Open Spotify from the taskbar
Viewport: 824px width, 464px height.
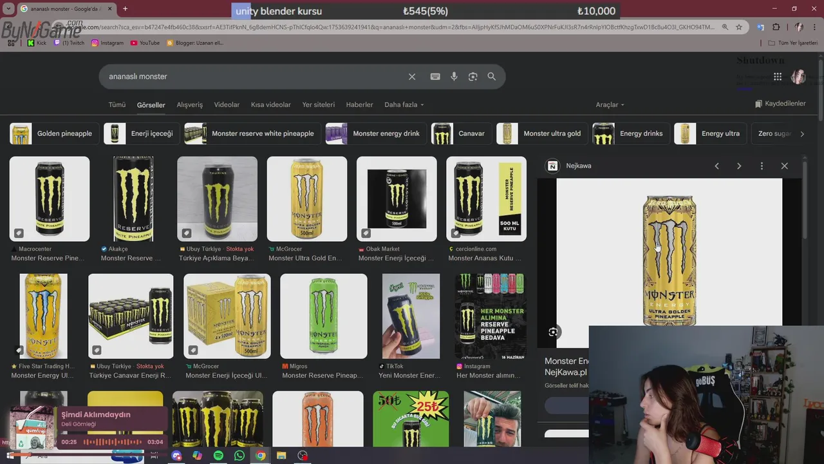tap(218, 456)
